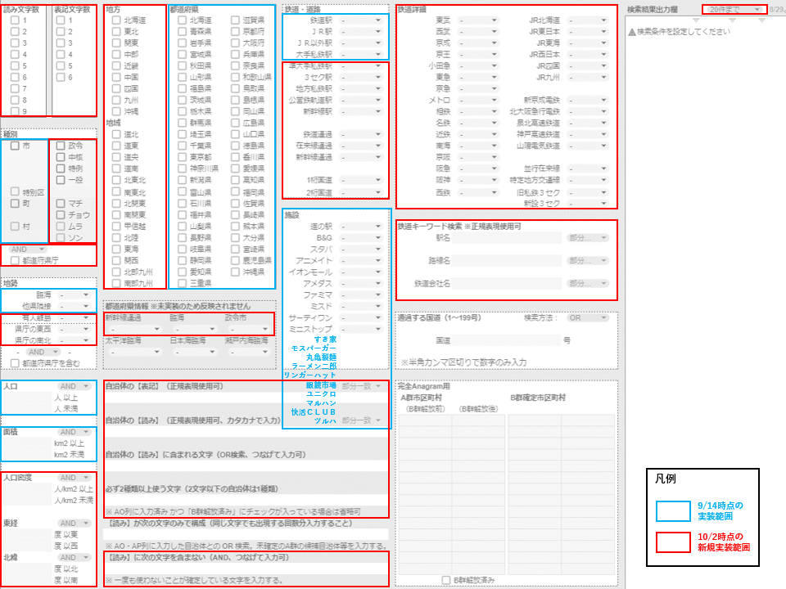Screen dimensions: 786x589
Task: Open the 鉄道駅 dropdown
Action: pyautogui.click(x=361, y=20)
